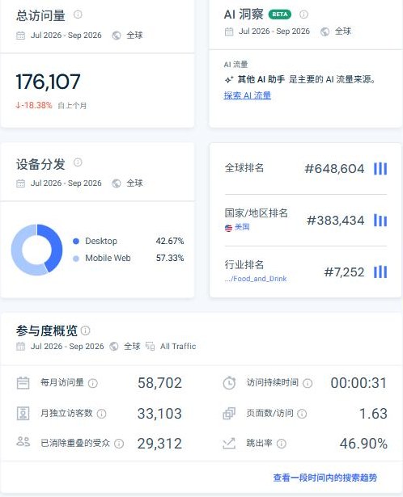Click visitor portrait icon beside 月独立访客数

(x=23, y=413)
